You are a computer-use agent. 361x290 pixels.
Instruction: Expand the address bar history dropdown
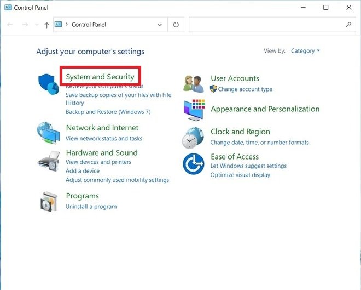[160, 25]
